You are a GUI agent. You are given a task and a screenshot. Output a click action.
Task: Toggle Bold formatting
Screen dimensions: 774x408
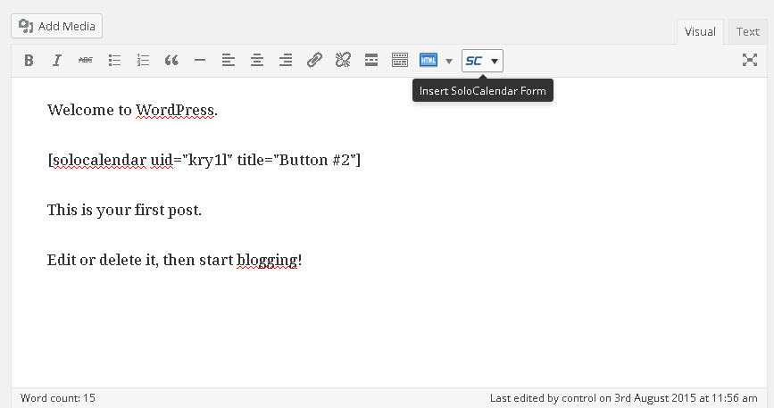tap(29, 60)
